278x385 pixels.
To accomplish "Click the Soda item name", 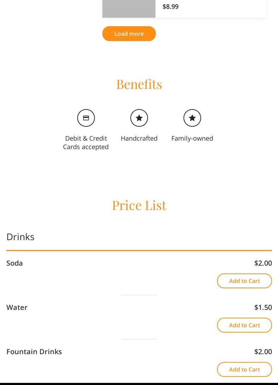I will 15,263.
